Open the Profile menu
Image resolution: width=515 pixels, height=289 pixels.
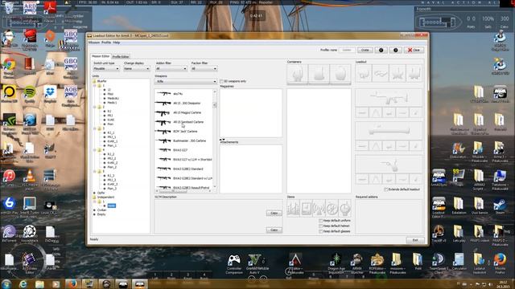106,43
